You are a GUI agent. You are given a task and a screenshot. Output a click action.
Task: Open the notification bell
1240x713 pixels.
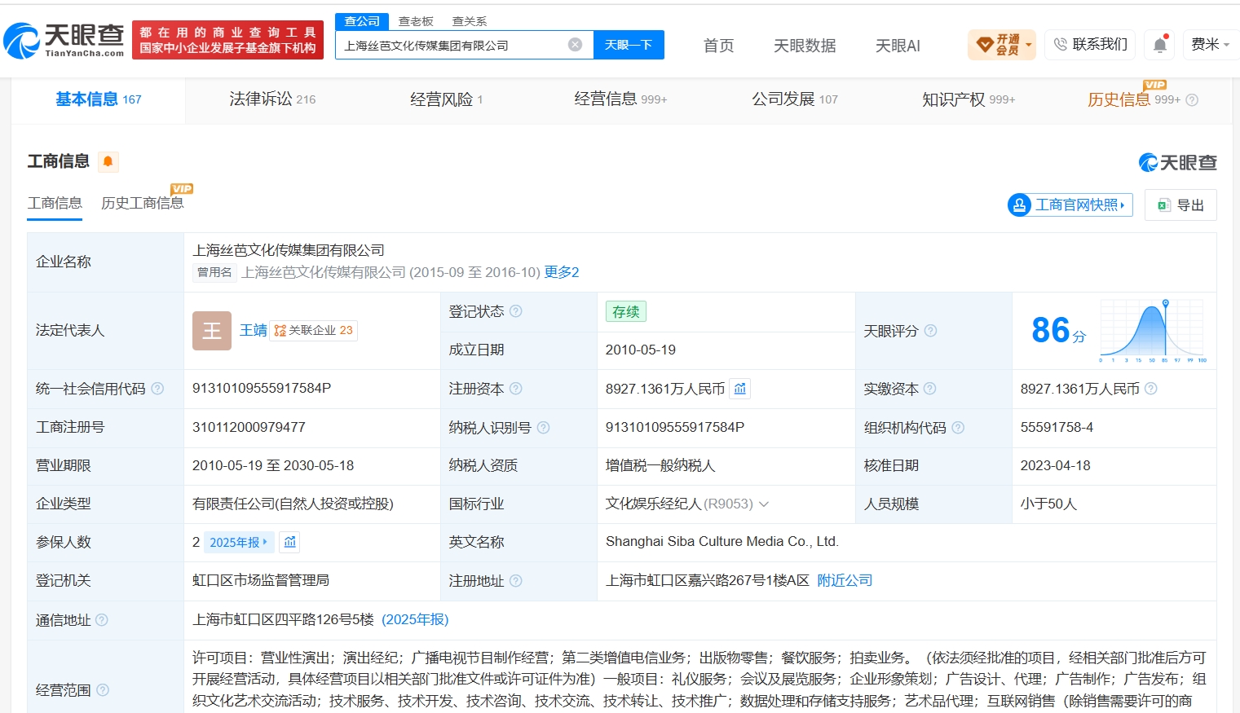coord(1160,45)
